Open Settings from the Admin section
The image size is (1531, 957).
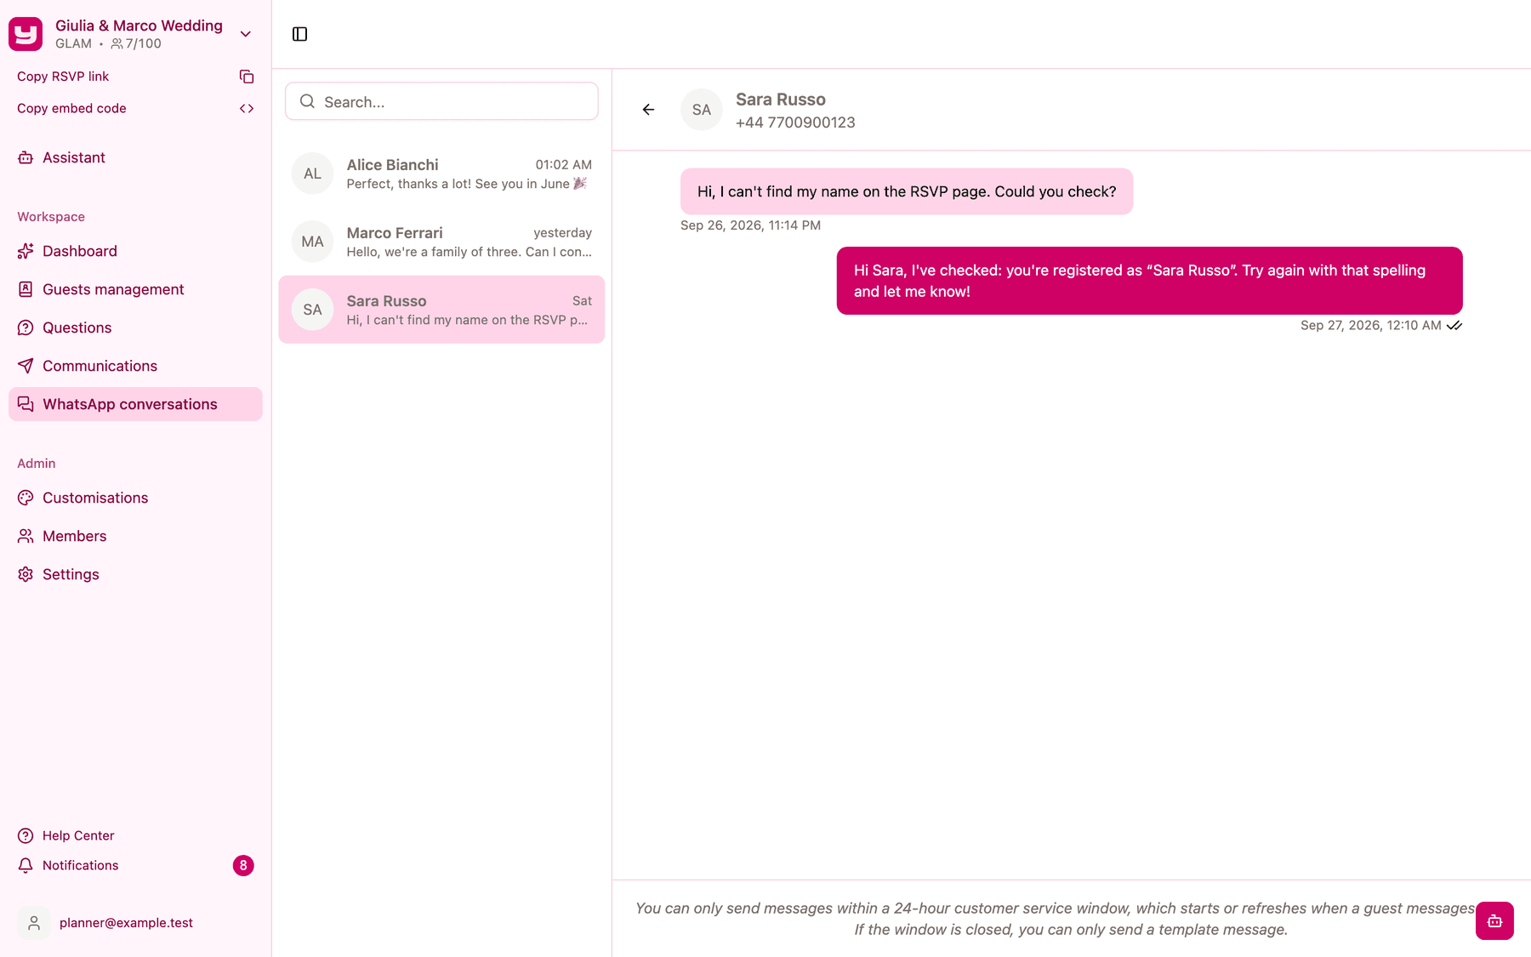point(135,574)
